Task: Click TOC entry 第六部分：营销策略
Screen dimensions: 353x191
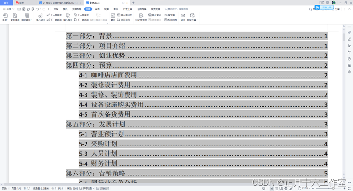Action: point(196,173)
